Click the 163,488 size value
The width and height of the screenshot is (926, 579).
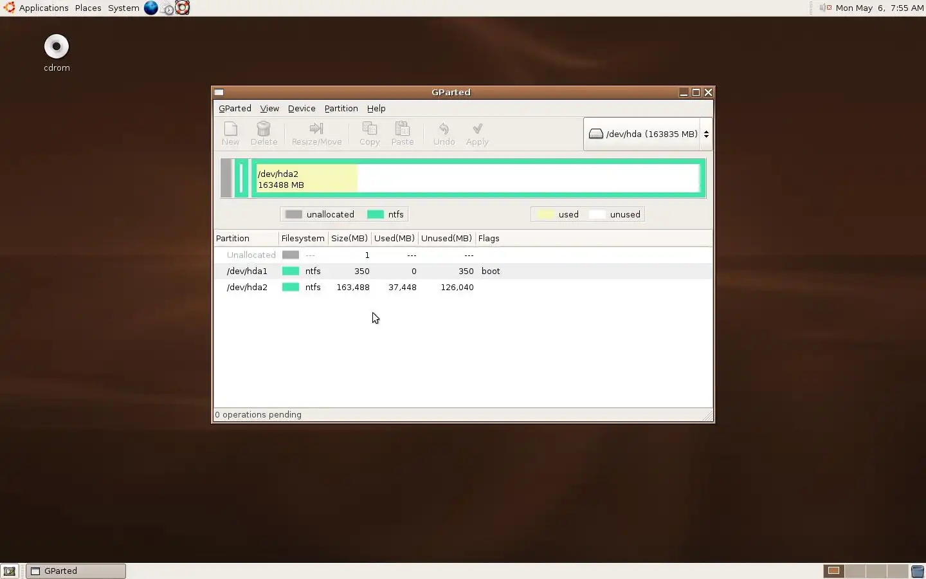coord(353,287)
